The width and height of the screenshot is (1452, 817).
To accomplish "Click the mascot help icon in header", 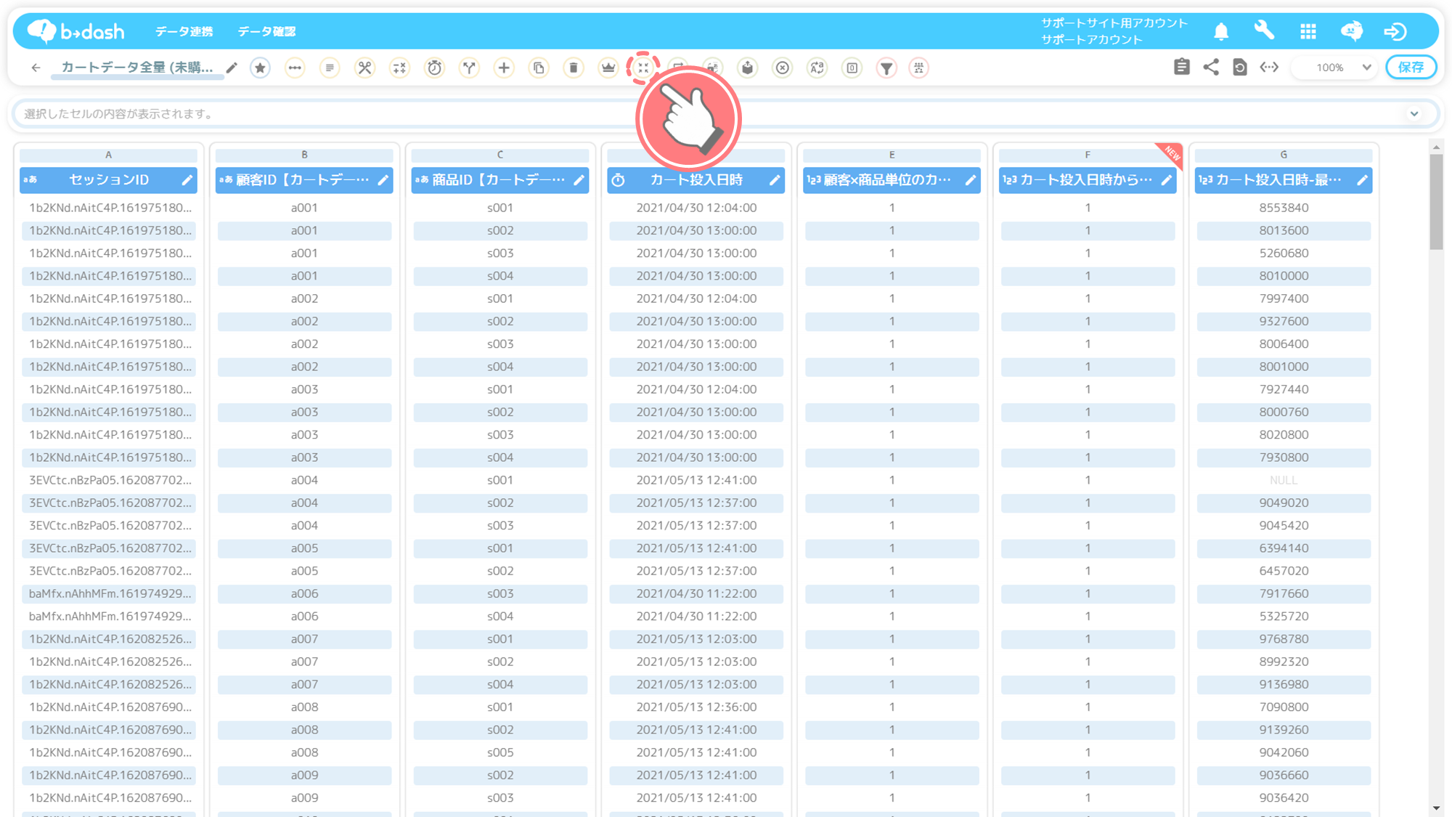I will 1352,31.
